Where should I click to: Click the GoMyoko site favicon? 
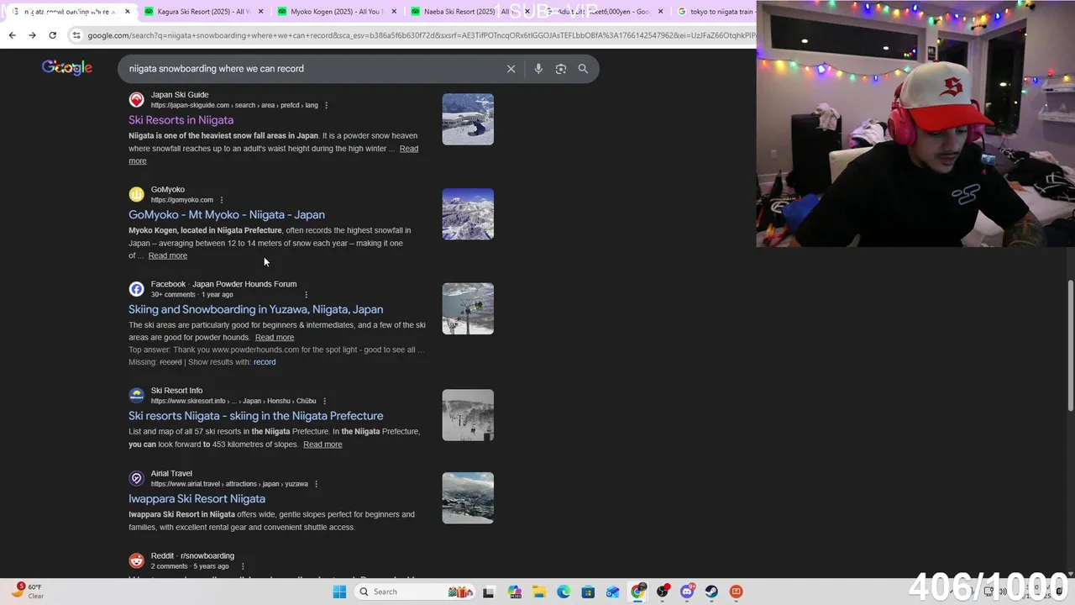click(136, 194)
